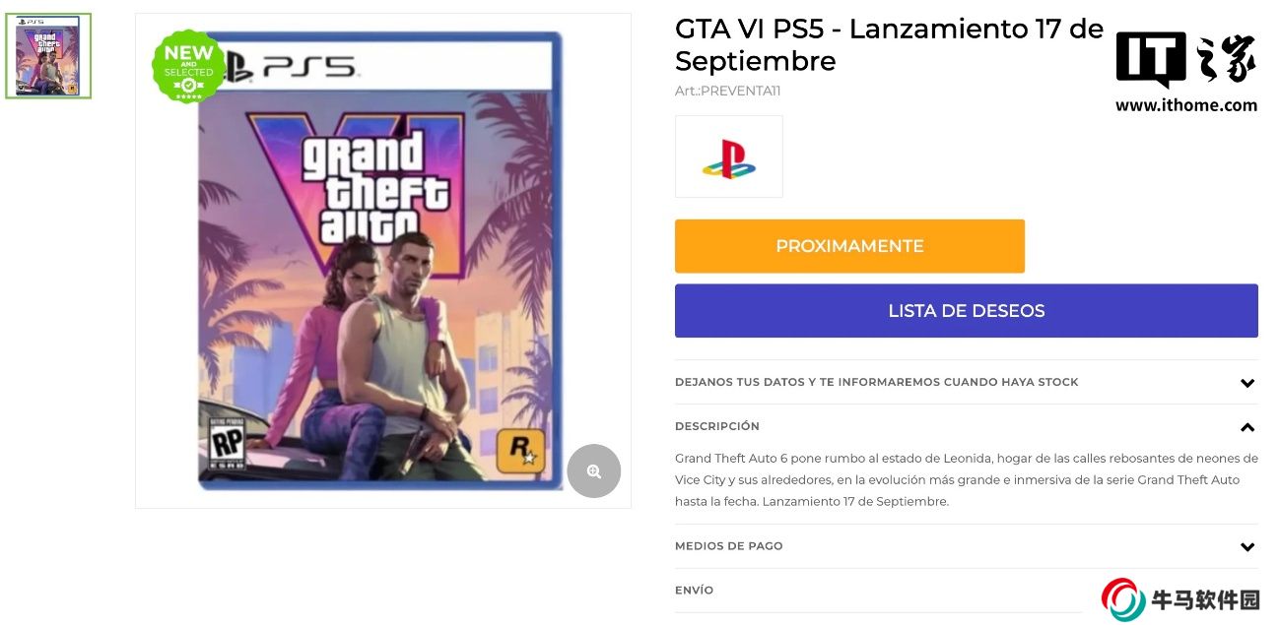
Task: Click the Rockstar Games logo on the cover
Action: [519, 452]
